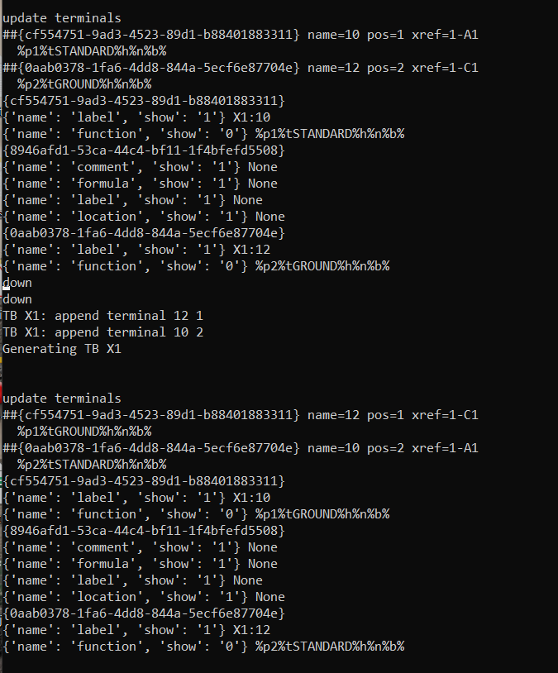Click "update terminals" heading after "Generating TB X1"
Viewport: 558px width, 673px height.
tap(62, 399)
